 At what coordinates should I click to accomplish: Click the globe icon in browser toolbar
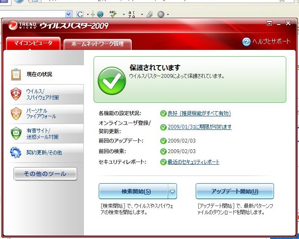pos(100,14)
